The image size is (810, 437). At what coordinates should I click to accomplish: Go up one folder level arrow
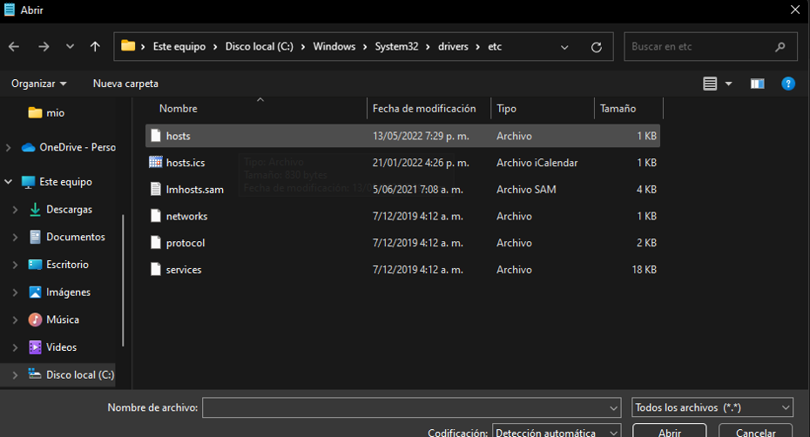click(95, 46)
